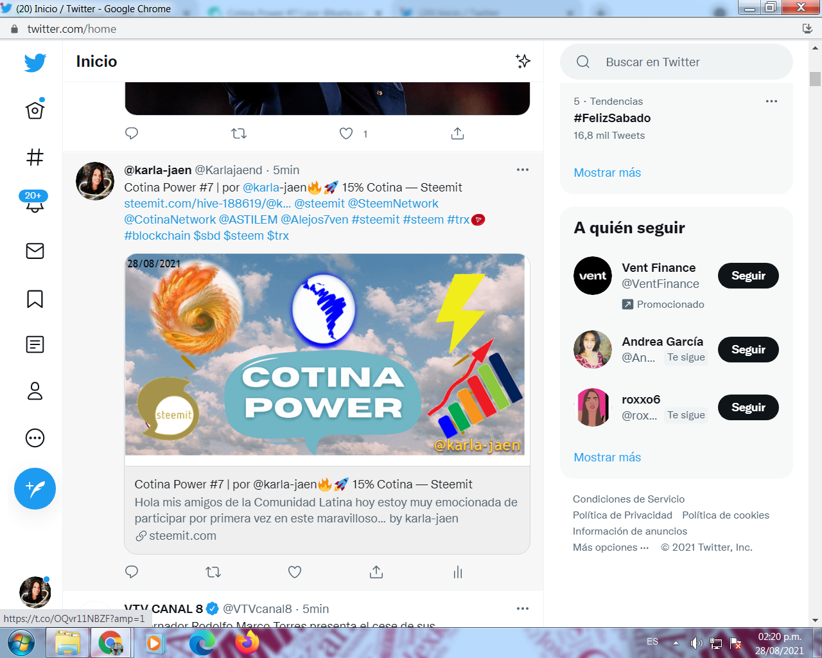View analytics of Cotina Power tweet

tap(458, 572)
